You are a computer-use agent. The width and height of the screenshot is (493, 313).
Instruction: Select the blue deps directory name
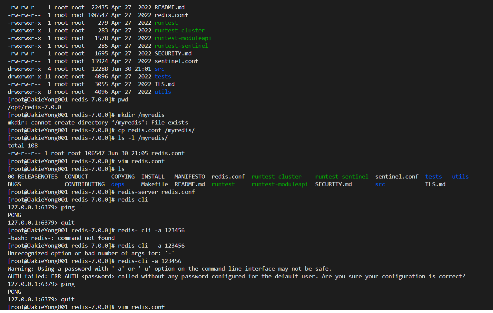point(118,184)
